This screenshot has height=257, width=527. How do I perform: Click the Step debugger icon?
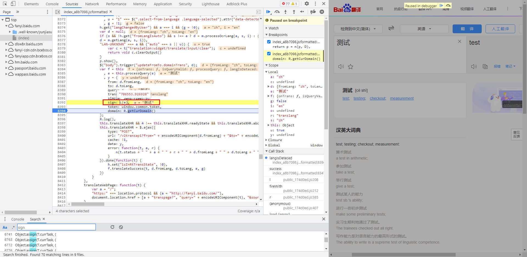302,12
